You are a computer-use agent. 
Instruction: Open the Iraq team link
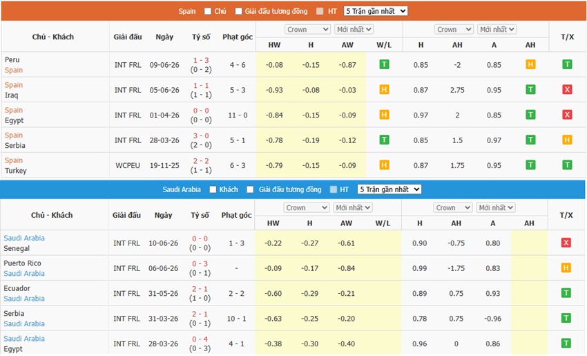pyautogui.click(x=11, y=95)
